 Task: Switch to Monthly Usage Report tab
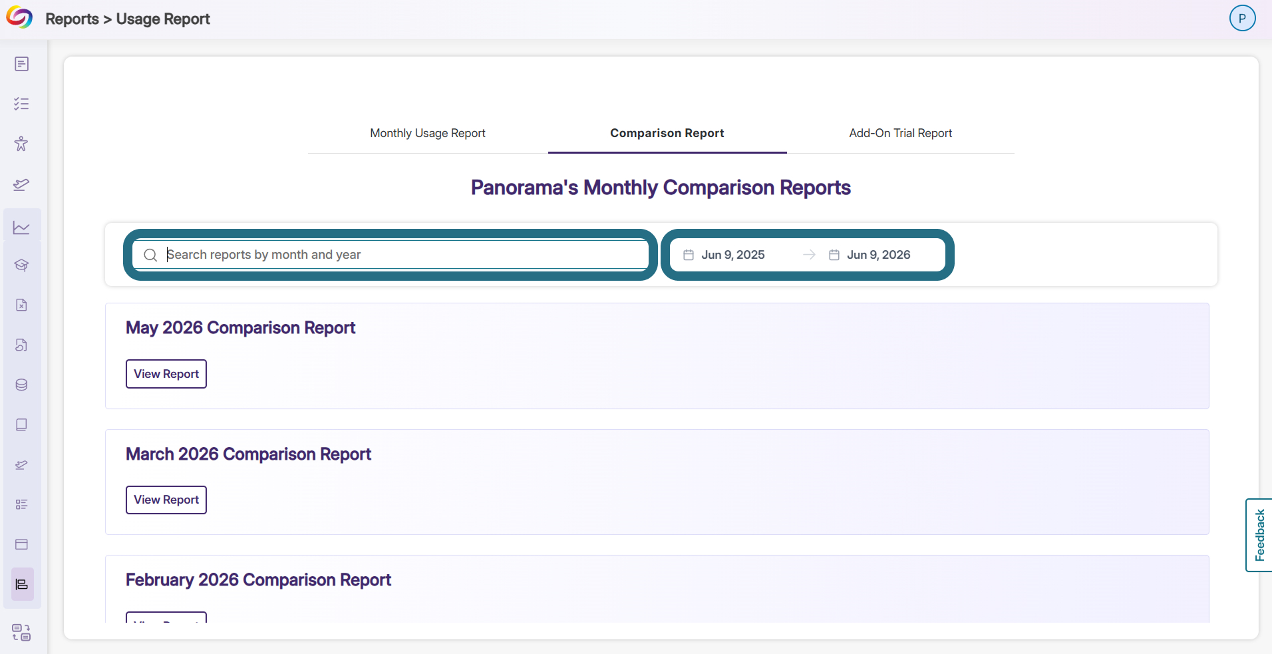pyautogui.click(x=428, y=133)
